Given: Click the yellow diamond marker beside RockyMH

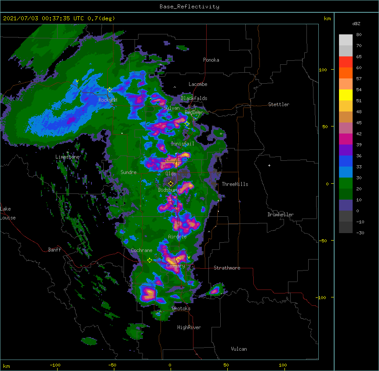Looking at the screenshot, I should coord(110,90).
